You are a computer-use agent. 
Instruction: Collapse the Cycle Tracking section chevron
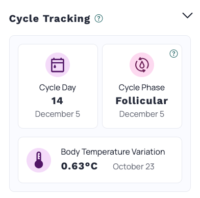(187, 15)
